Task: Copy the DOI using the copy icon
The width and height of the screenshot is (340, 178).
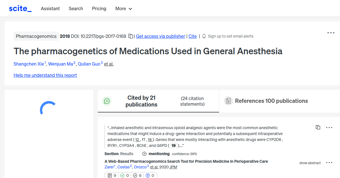Action: [x=130, y=36]
